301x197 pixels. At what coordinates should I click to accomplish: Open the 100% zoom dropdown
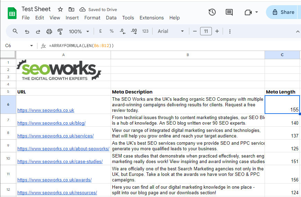(x=79, y=32)
